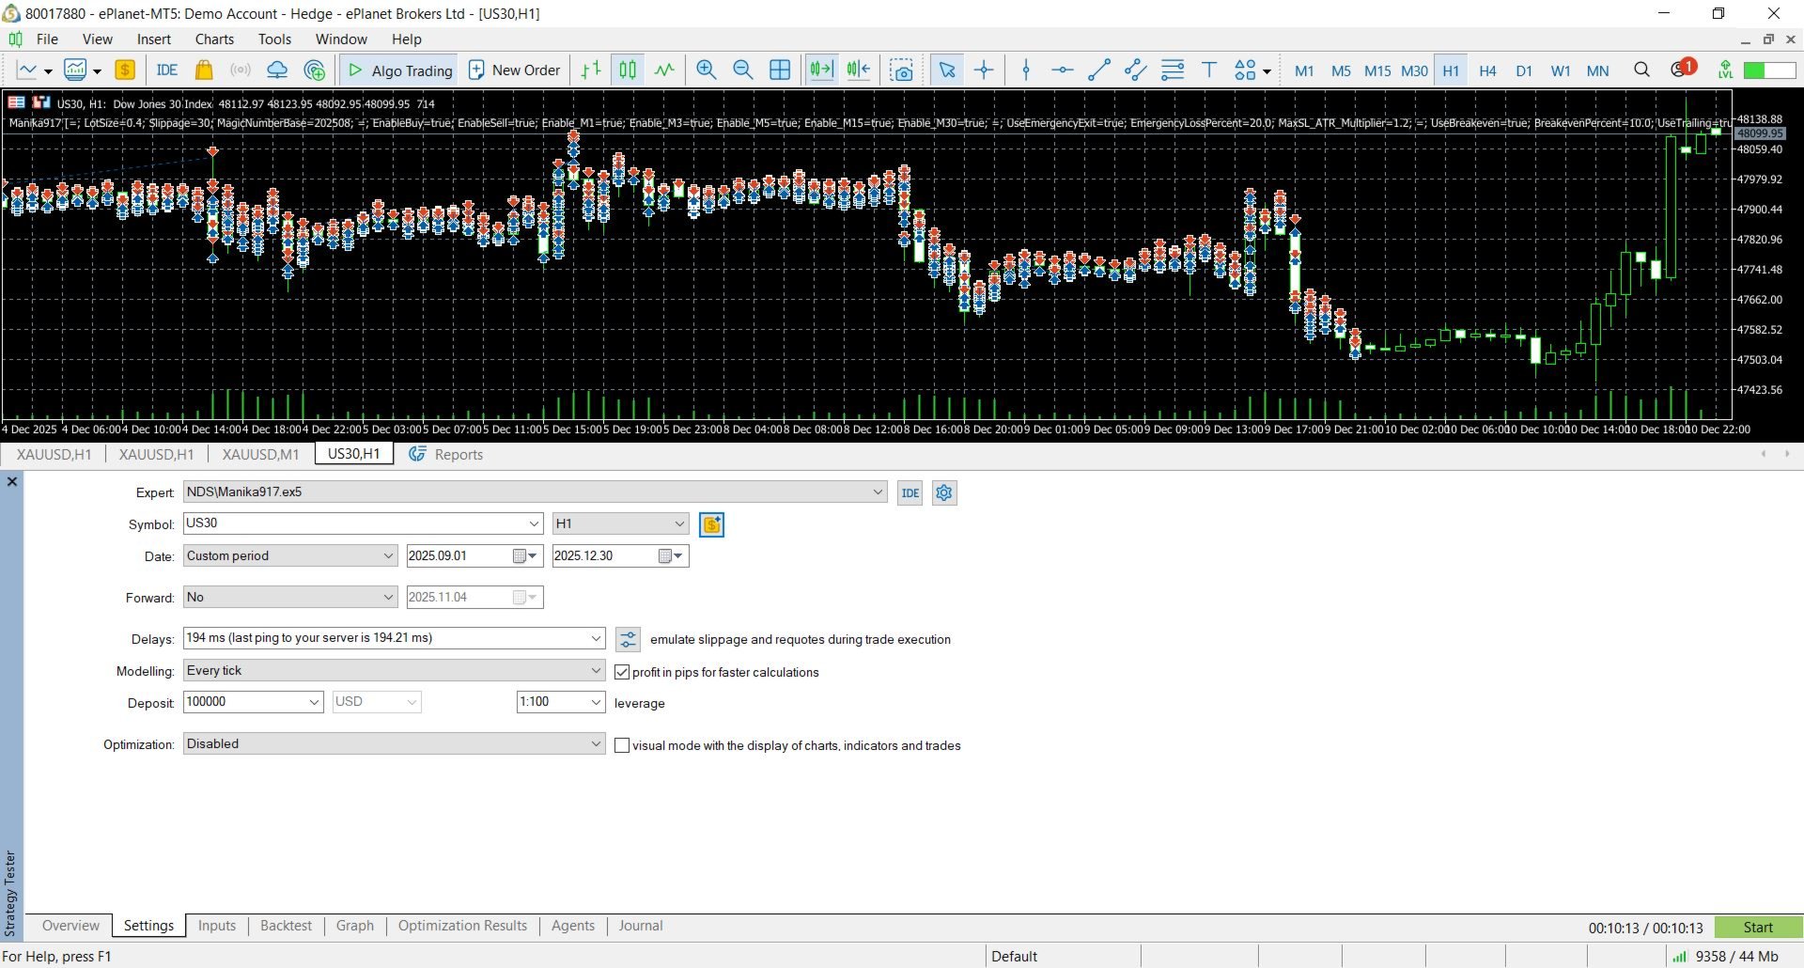Open the MetaEditor IDE from the toolbar
This screenshot has width=1804, height=968.
[167, 70]
